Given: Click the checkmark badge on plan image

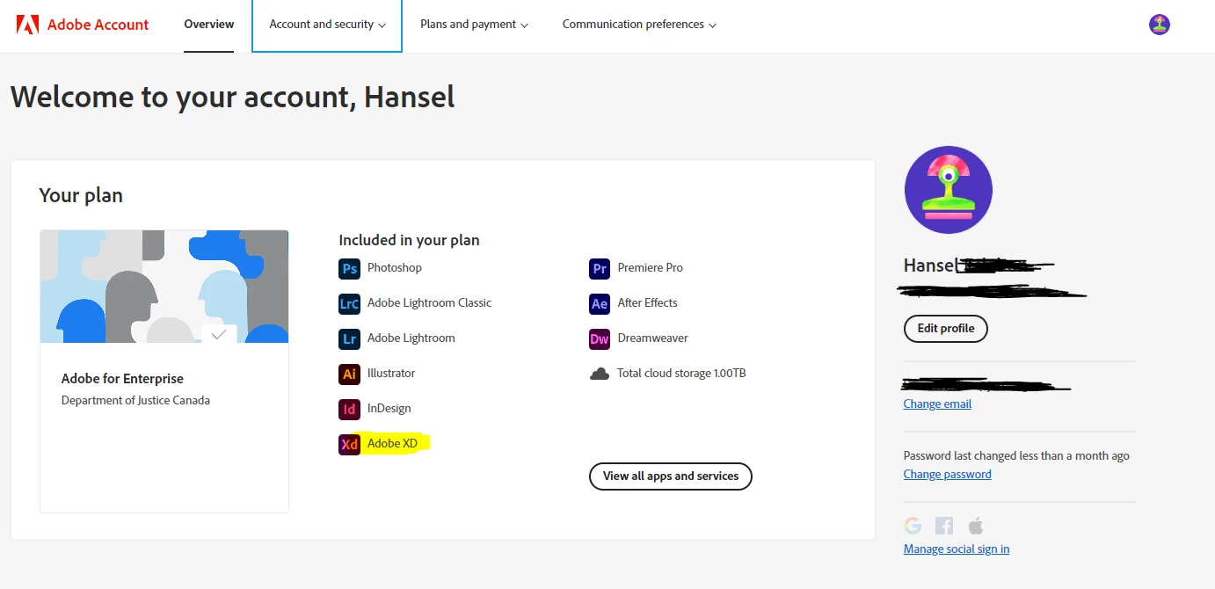Looking at the screenshot, I should click(219, 334).
